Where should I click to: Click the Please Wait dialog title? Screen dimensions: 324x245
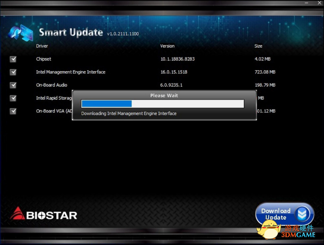coord(164,95)
